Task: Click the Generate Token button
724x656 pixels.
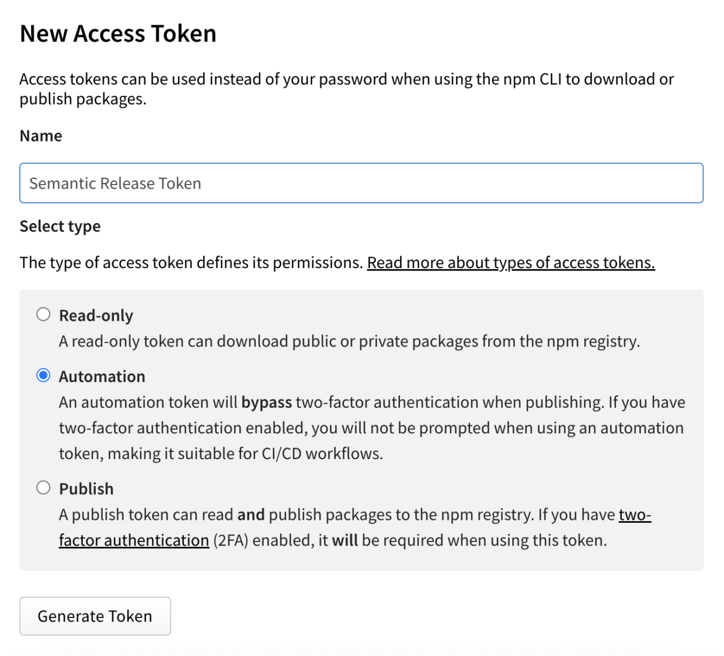Action: (95, 616)
